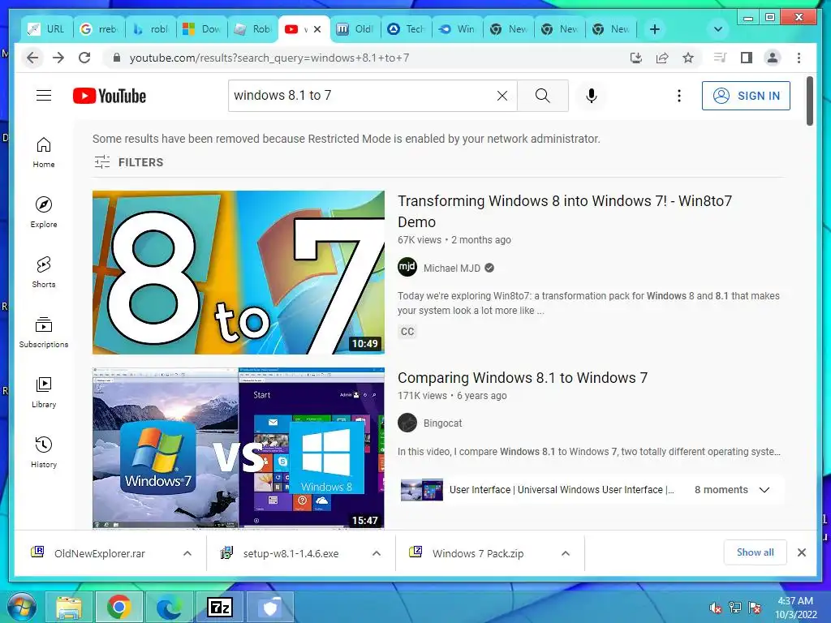Switch to the Win tab
831x623 pixels.
point(458,29)
